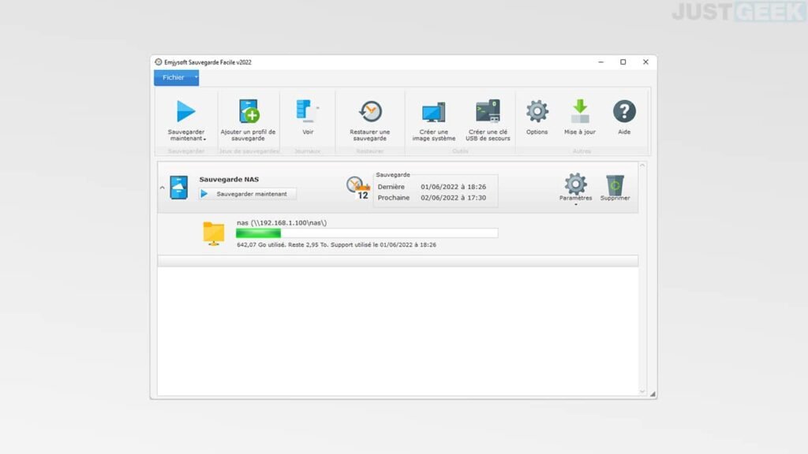Screen dimensions: 808x454
Task: Close the Sauvegarde Facile window
Action: click(x=645, y=62)
